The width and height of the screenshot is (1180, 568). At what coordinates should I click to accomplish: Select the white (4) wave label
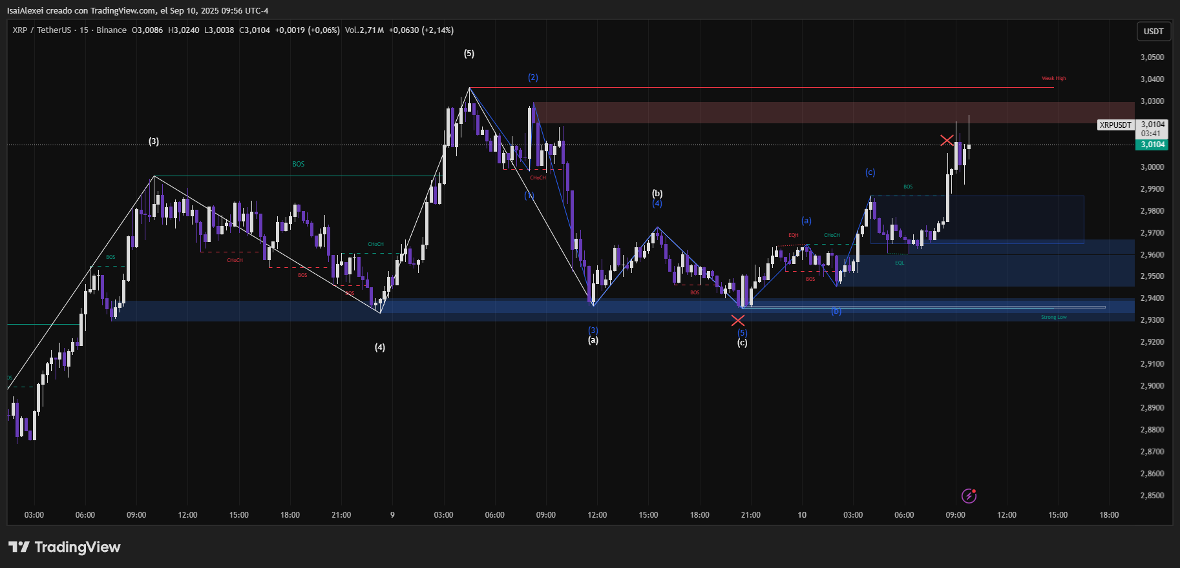click(380, 347)
